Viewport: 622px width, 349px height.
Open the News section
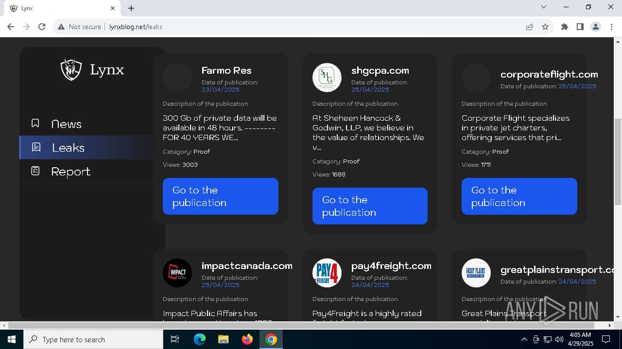[66, 124]
